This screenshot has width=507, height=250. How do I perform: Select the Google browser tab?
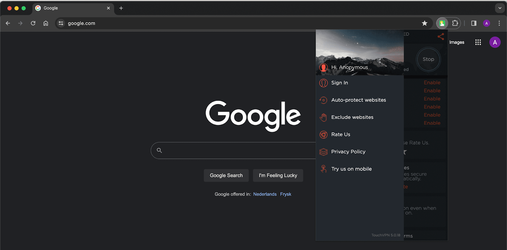pyautogui.click(x=73, y=8)
